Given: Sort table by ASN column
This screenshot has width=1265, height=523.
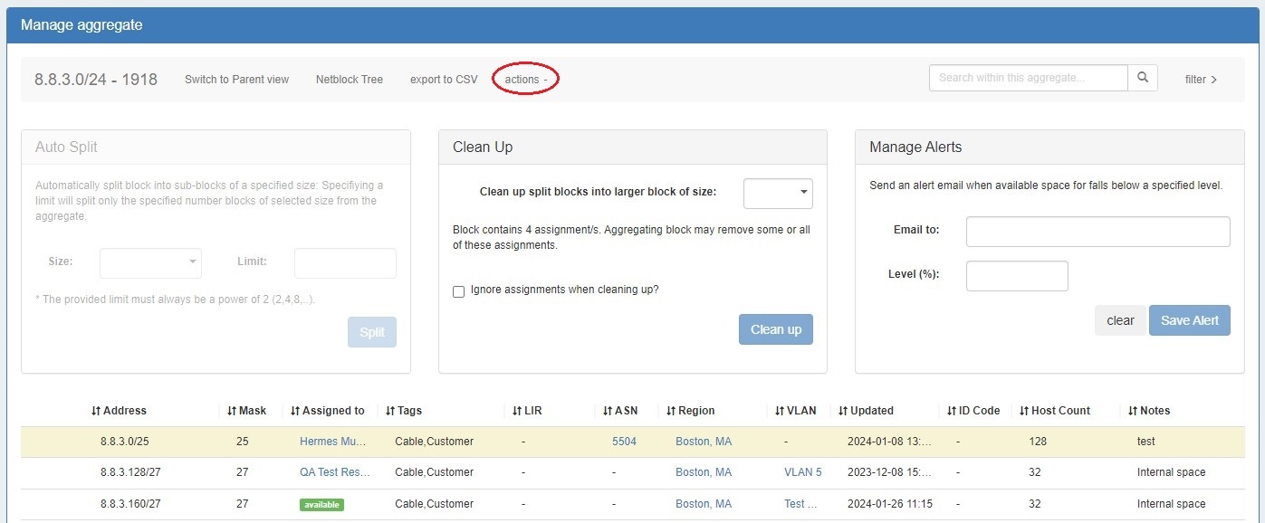Looking at the screenshot, I should tap(620, 411).
